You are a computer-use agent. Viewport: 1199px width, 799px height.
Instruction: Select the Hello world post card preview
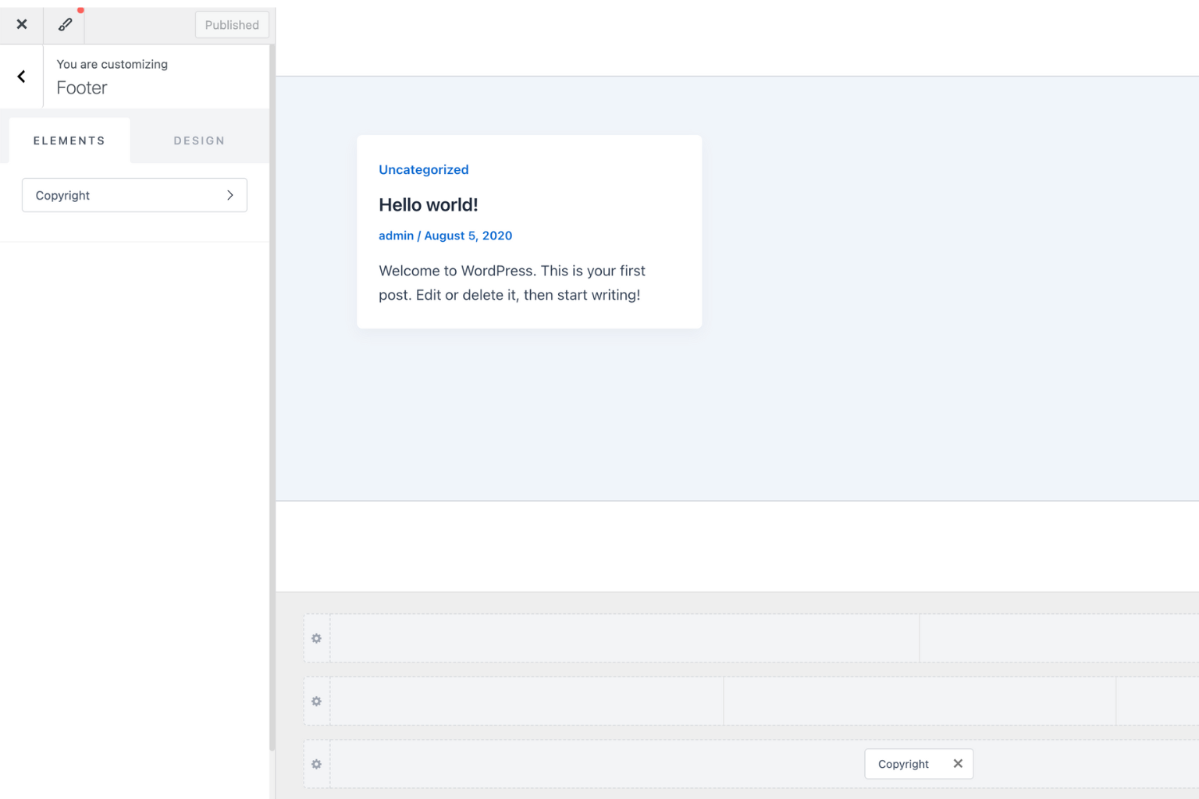click(x=529, y=232)
